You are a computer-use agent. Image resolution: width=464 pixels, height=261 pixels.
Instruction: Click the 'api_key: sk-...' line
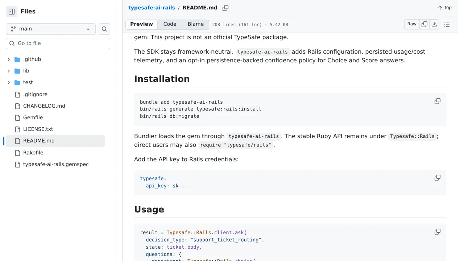pyautogui.click(x=168, y=186)
